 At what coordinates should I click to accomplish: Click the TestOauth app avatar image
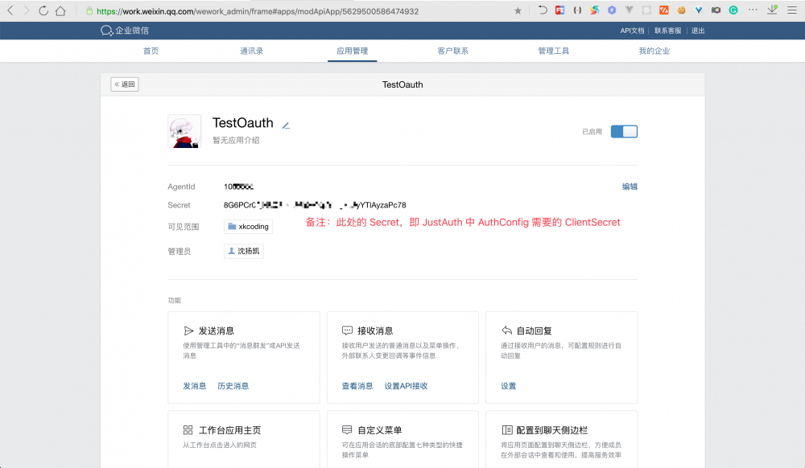184,131
